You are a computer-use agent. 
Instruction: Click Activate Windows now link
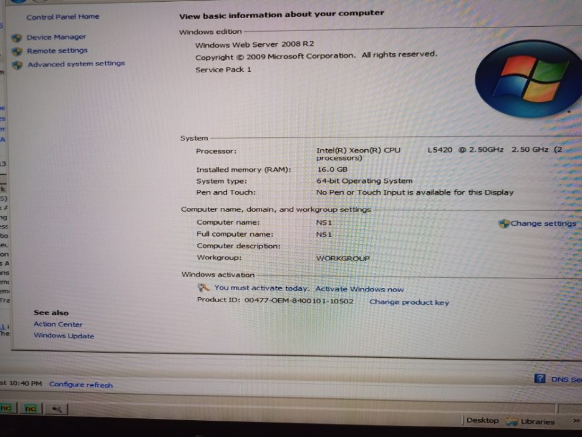tap(359, 289)
